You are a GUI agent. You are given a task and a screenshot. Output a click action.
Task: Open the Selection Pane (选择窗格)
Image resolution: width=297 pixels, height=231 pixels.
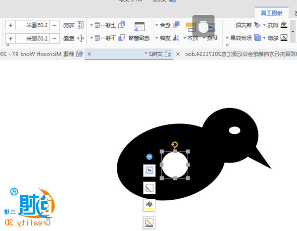(x=140, y=32)
